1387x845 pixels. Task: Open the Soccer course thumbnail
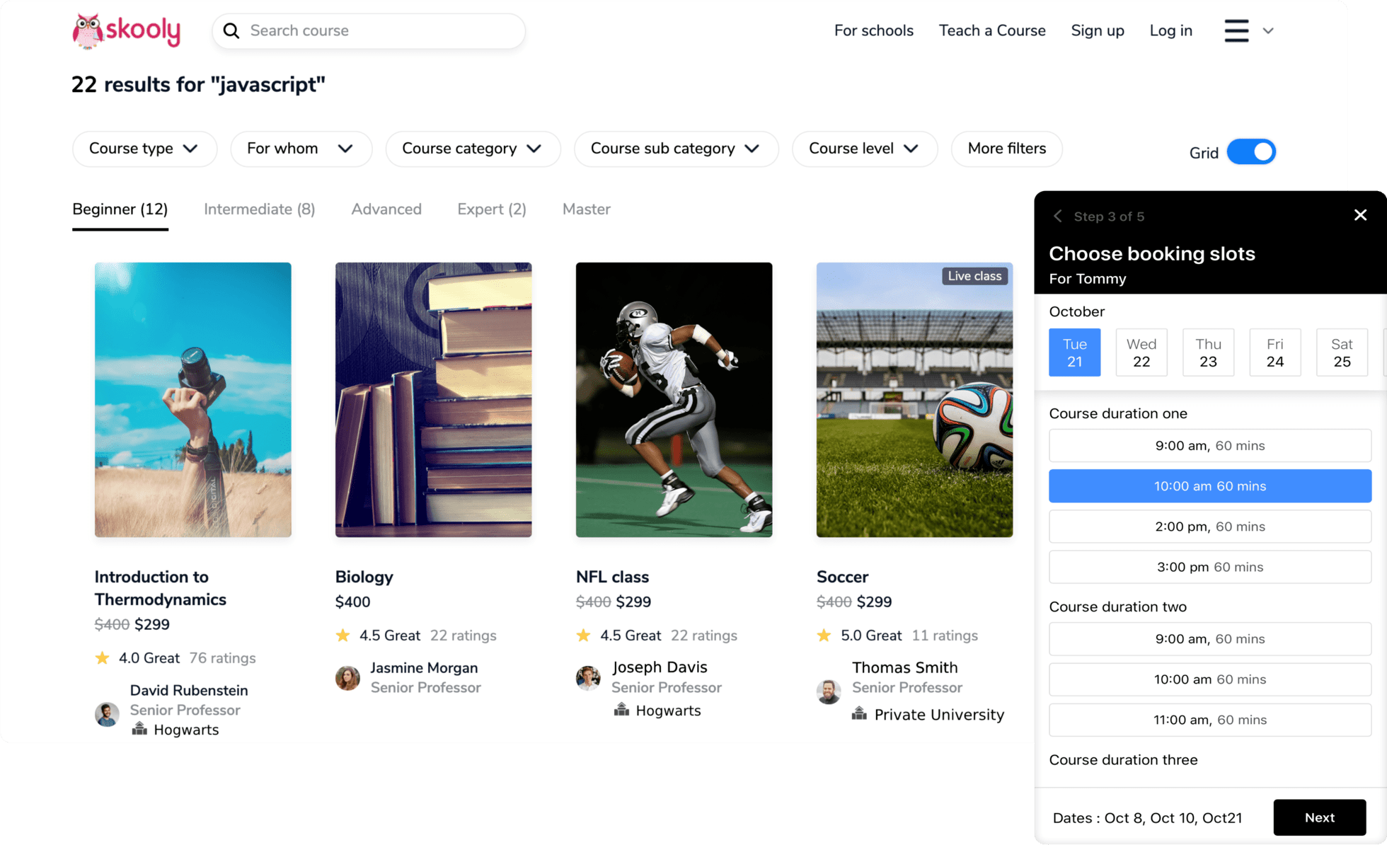914,400
